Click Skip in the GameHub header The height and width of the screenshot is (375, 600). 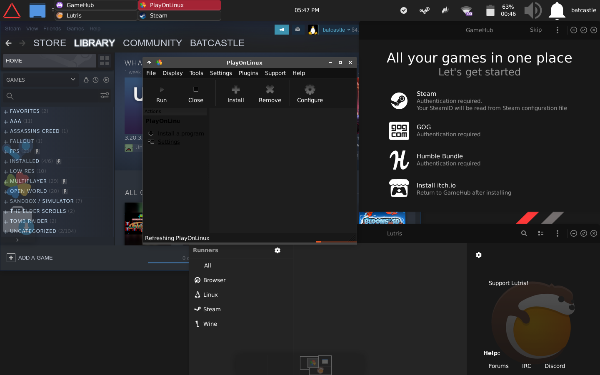coord(536,30)
